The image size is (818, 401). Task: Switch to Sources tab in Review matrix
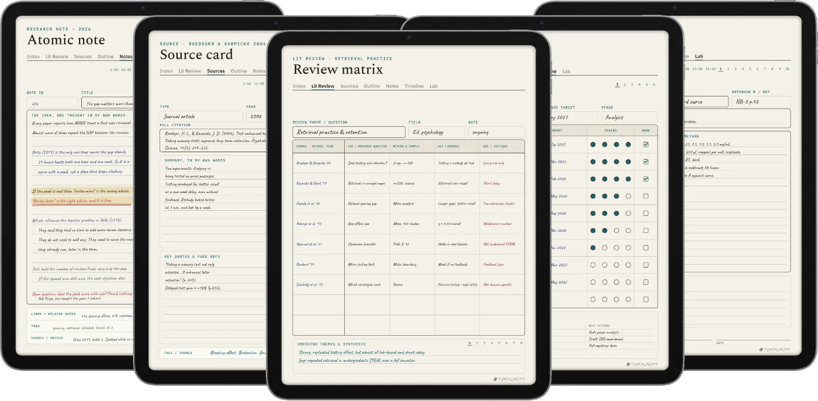click(x=349, y=86)
